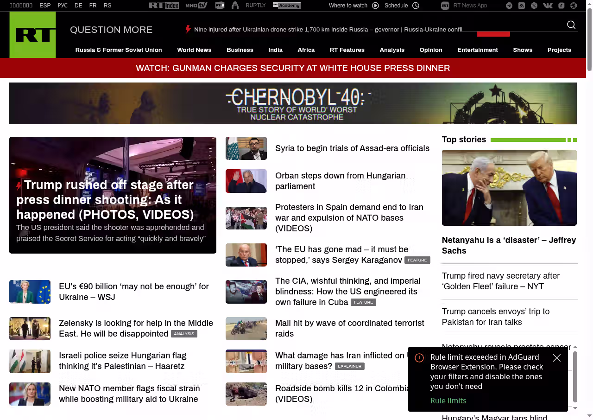Click the Rule limits link

(448, 401)
